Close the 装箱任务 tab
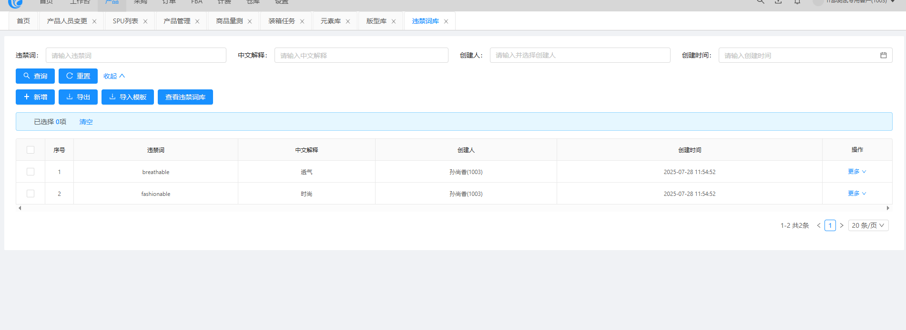 [x=302, y=21]
